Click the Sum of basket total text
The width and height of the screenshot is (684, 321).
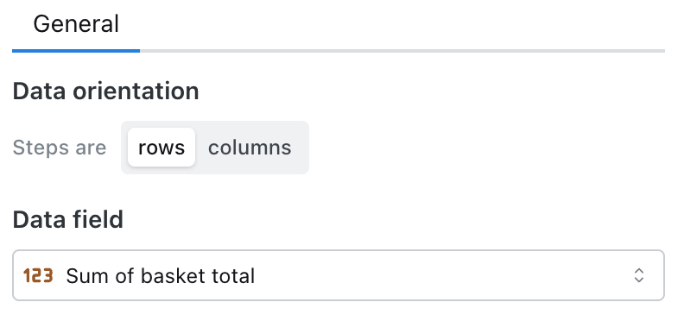pos(161,276)
